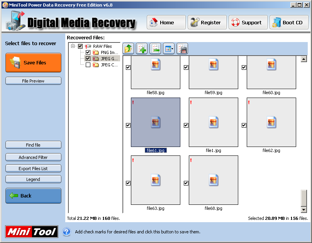312x243 pixels.
Task: Select the file63.jpg thumbnail
Action: click(156, 180)
